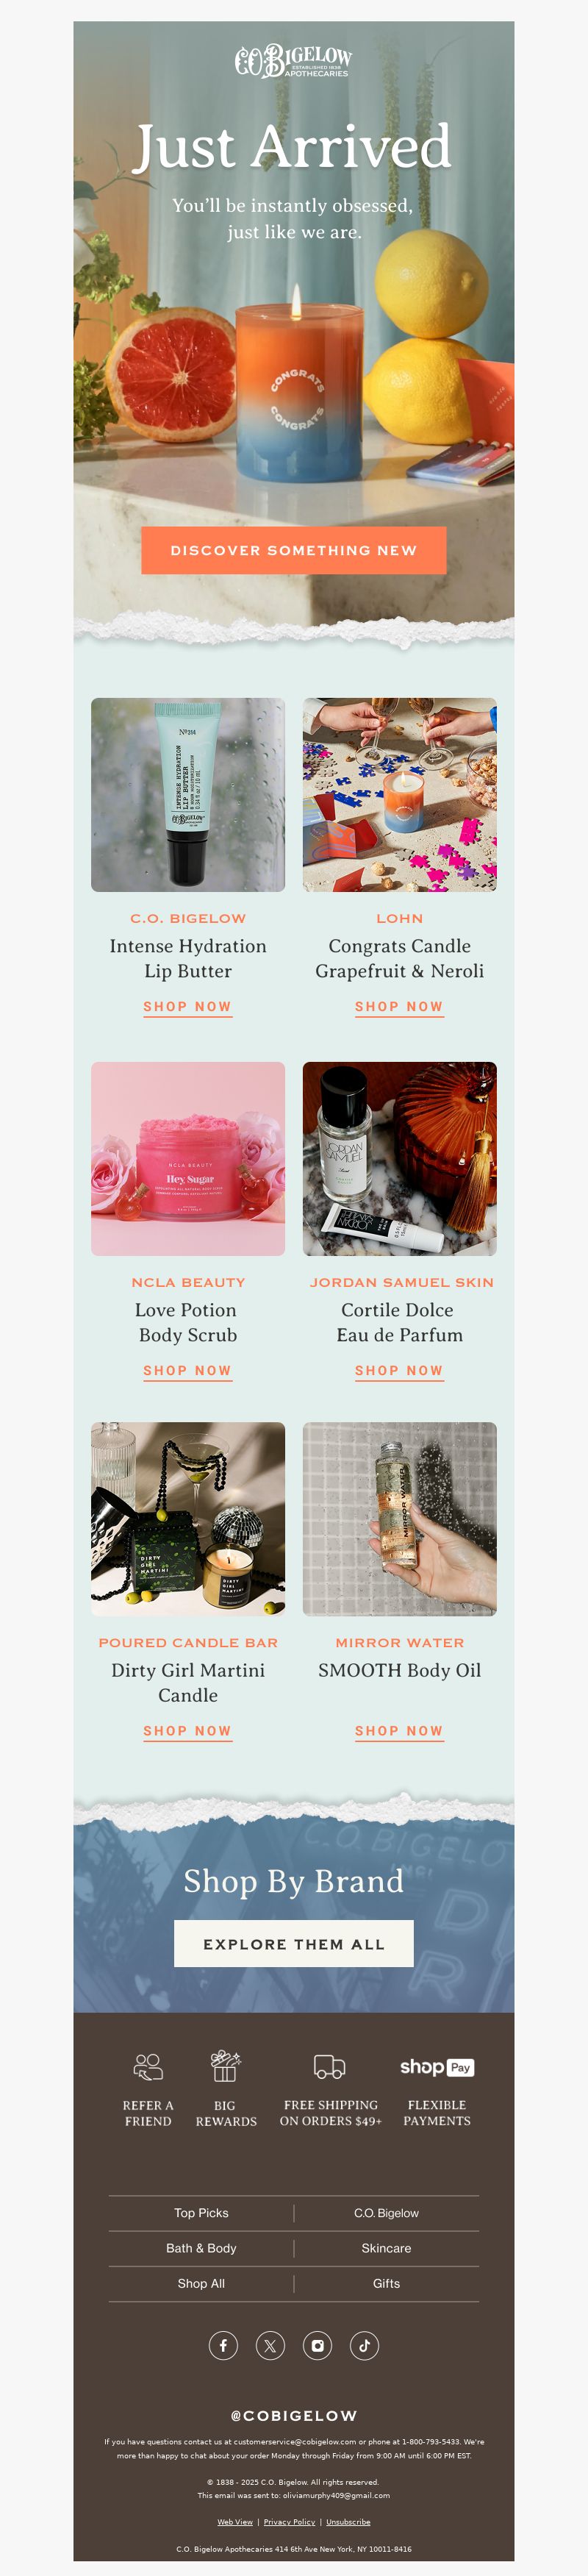Open the X (Twitter) social icon
588x2576 pixels.
pos(270,2345)
